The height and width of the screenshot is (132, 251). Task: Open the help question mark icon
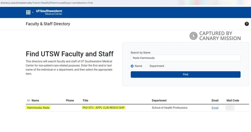(x=247, y=24)
